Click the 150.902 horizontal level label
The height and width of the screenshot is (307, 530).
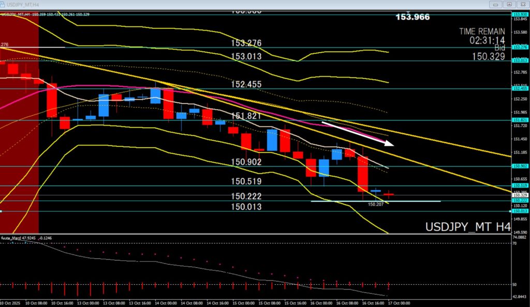pyautogui.click(x=246, y=162)
